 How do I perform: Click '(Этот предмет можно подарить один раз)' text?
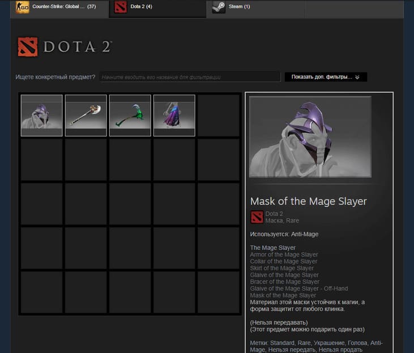coord(308,329)
